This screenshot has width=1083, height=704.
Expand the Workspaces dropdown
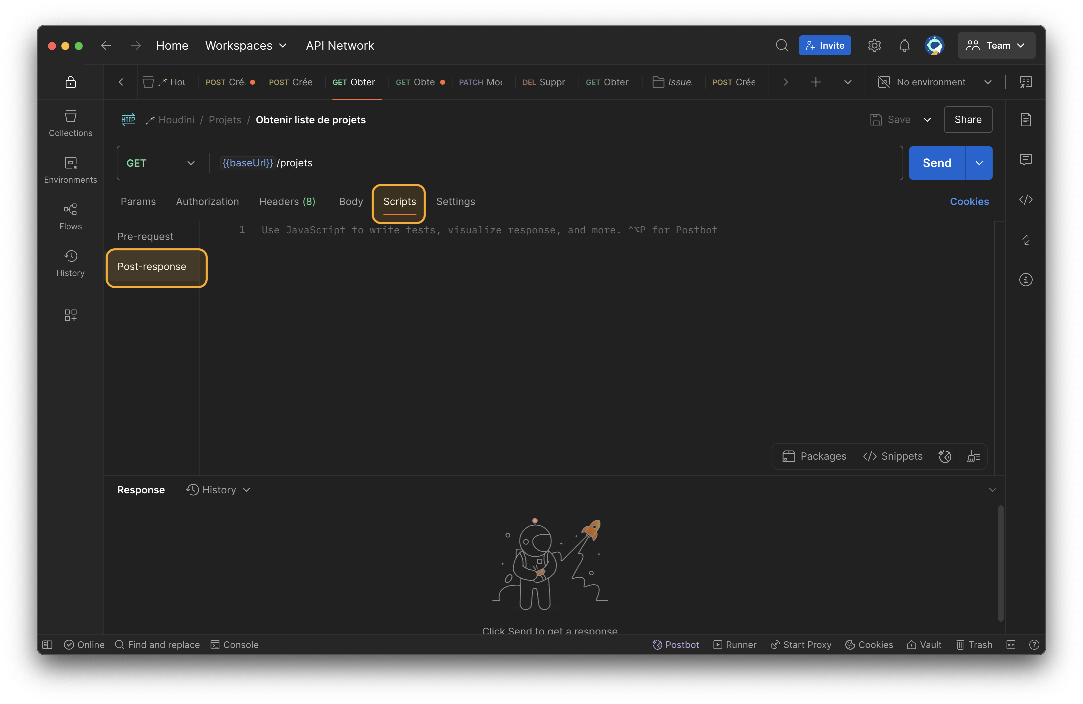tap(246, 45)
